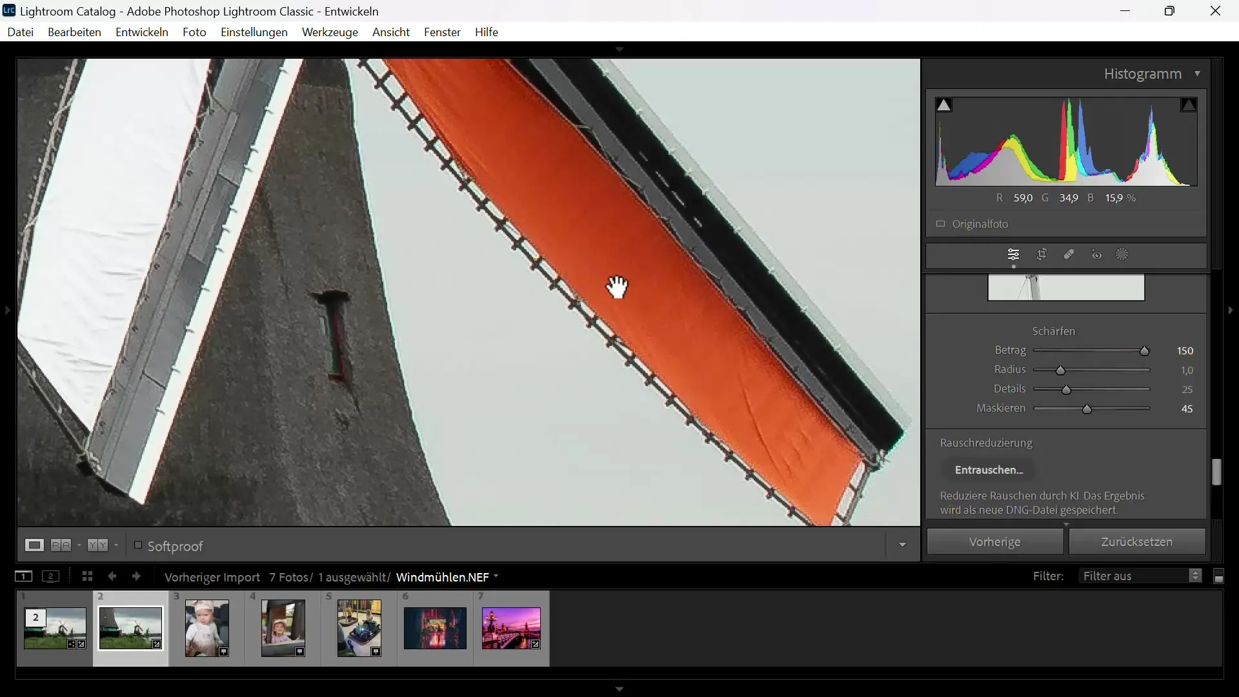Image resolution: width=1239 pixels, height=697 pixels.
Task: Hide top panel with arrow
Action: [x=619, y=49]
